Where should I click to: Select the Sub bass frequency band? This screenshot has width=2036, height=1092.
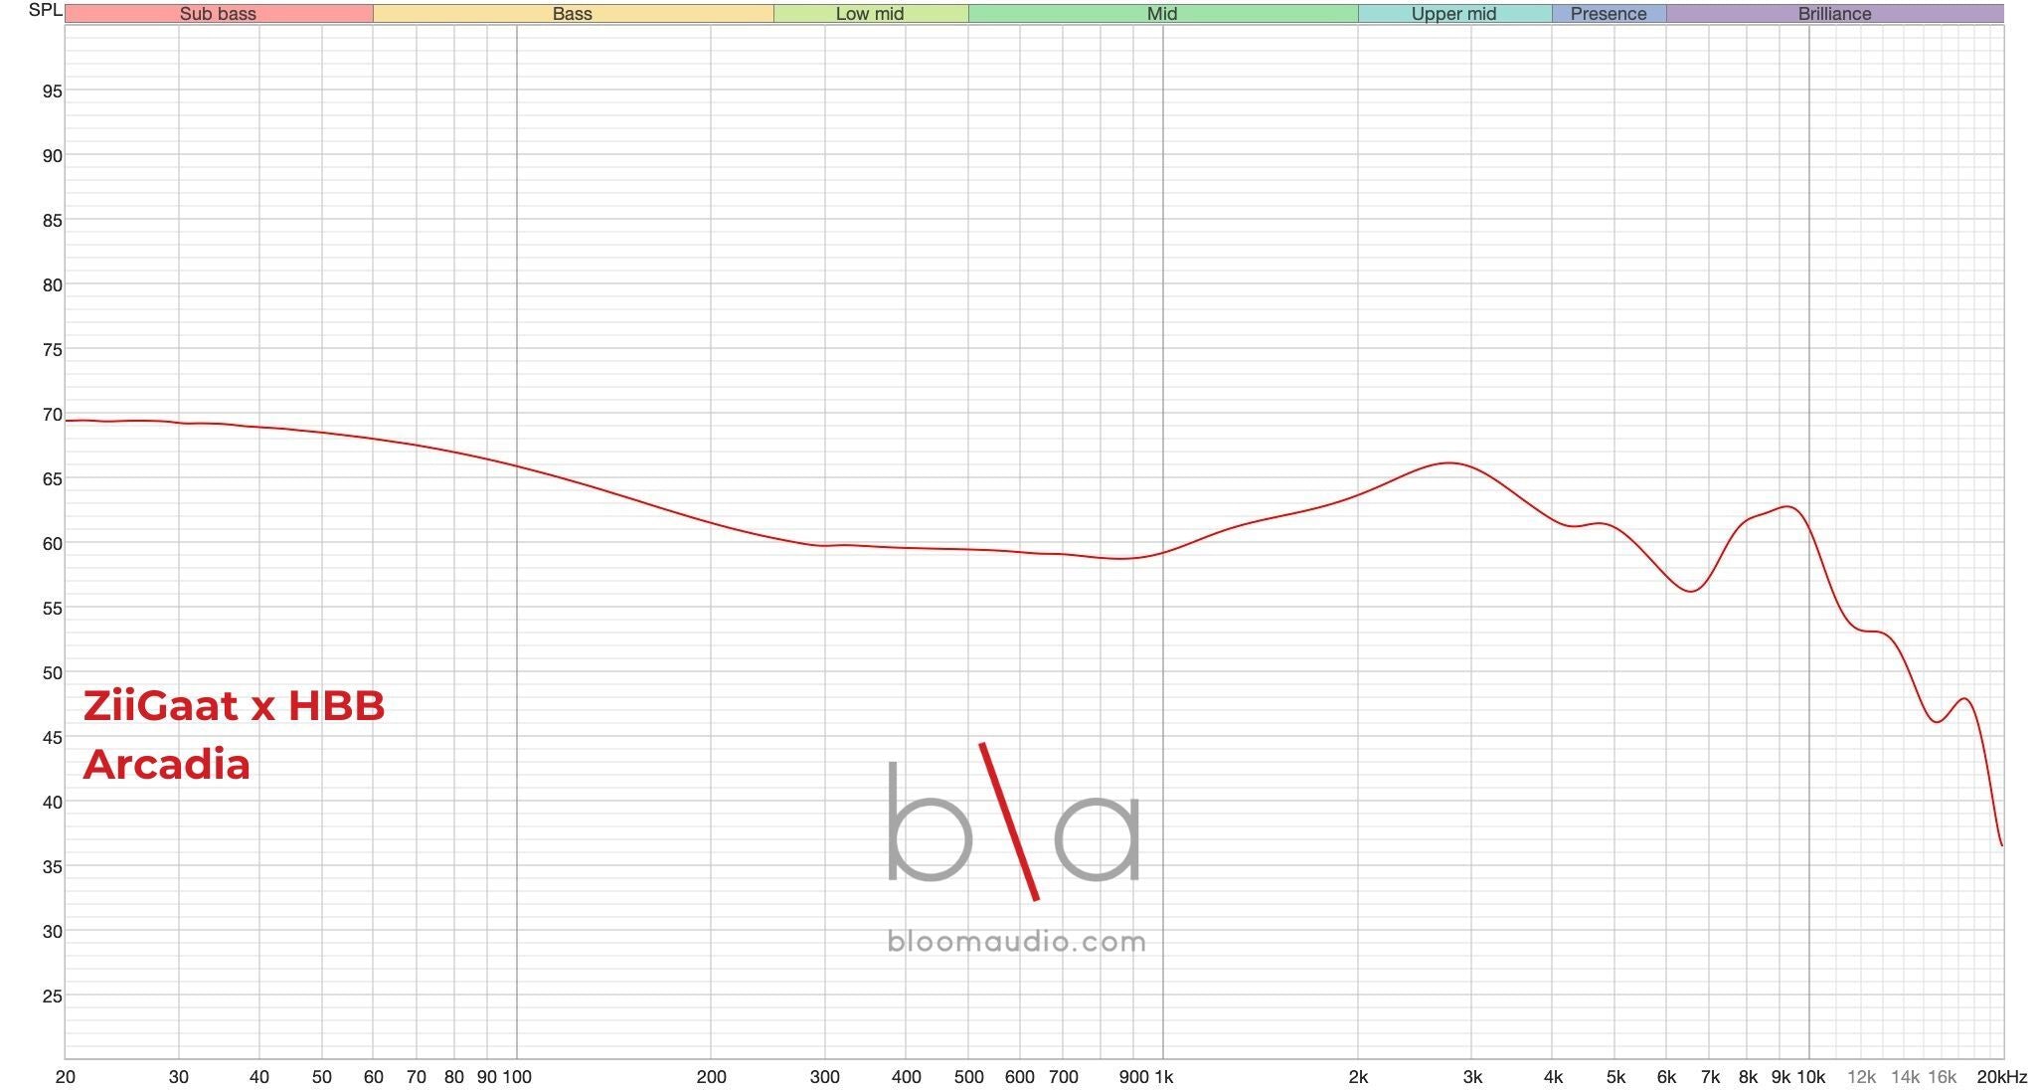(219, 14)
